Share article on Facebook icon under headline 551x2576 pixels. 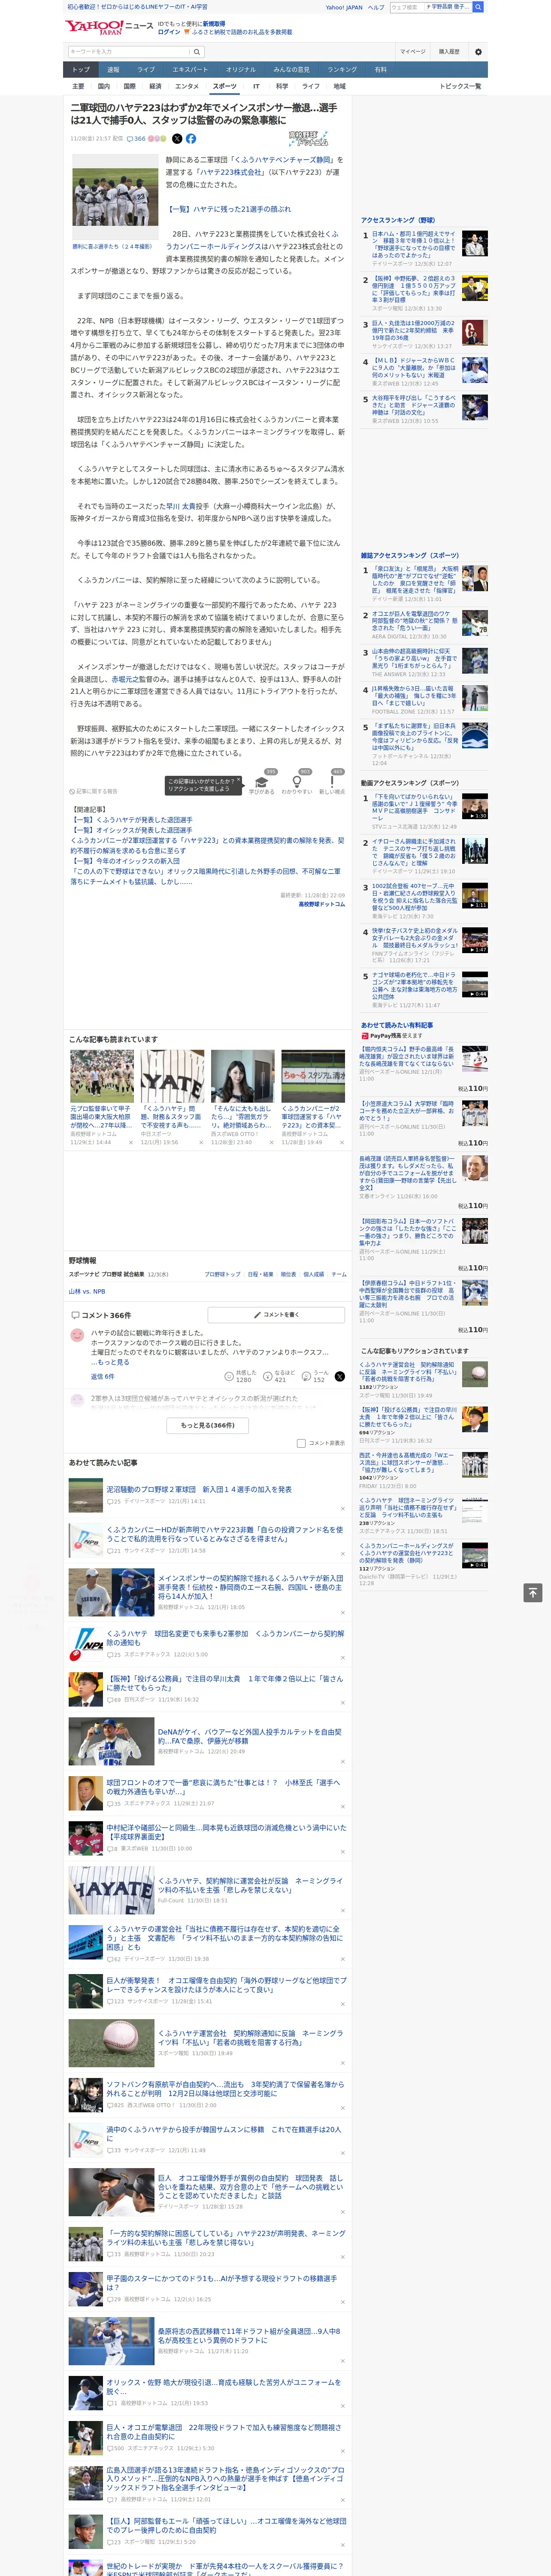[x=191, y=139]
